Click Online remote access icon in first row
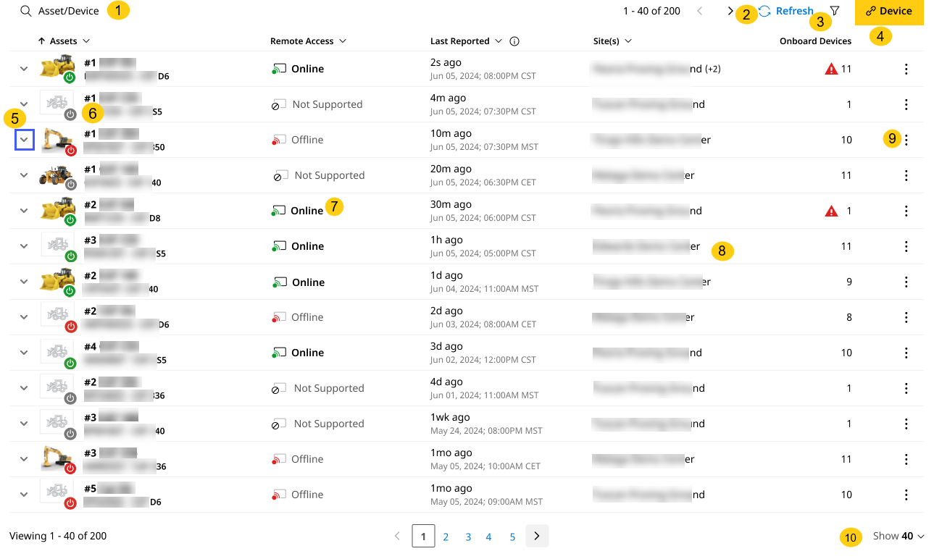This screenshot has height=559, width=934. click(279, 70)
